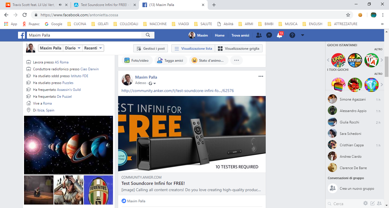Screen dimensions: 389x208
Task: Click the search magnifier button
Action: click(148, 35)
